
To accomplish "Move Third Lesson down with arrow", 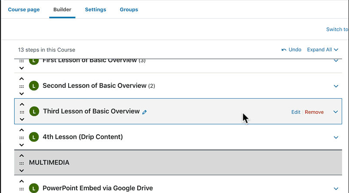I will [22, 119].
